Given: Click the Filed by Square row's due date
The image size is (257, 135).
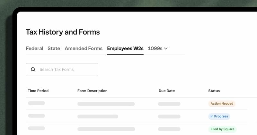Looking at the screenshot, I should pos(169,129).
